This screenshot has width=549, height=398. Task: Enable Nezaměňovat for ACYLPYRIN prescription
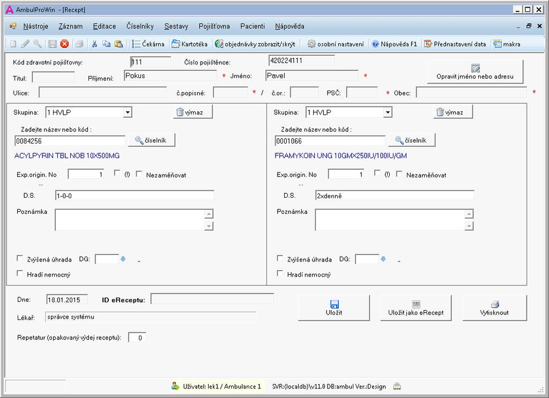[x=139, y=174]
